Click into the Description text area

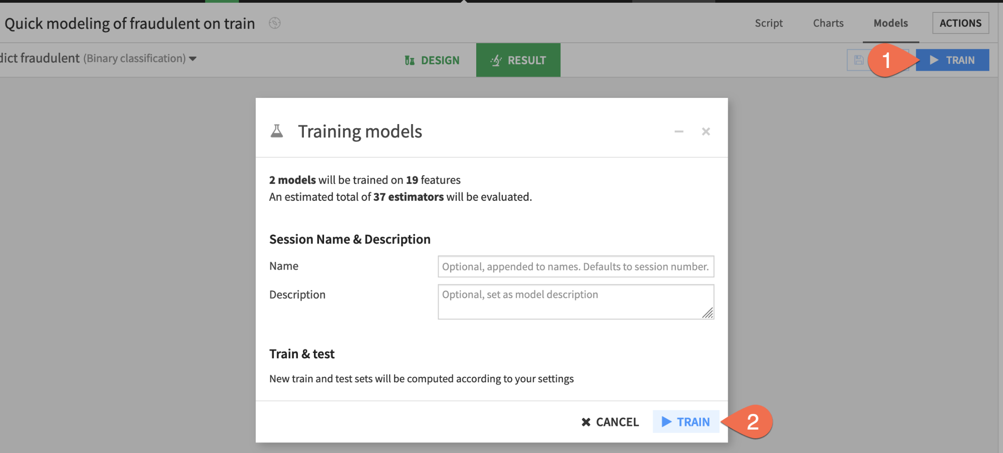[570, 301]
